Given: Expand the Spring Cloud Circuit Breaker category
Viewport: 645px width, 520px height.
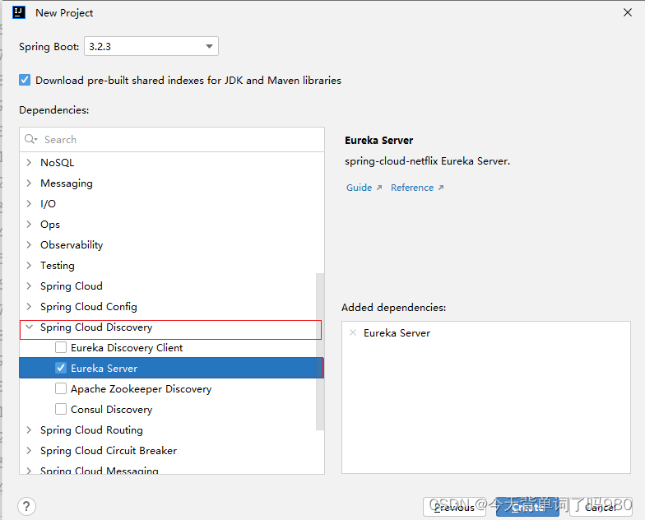Looking at the screenshot, I should 29,451.
